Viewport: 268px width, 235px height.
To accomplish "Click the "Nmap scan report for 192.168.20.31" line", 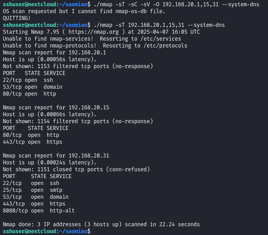I will tap(56, 156).
